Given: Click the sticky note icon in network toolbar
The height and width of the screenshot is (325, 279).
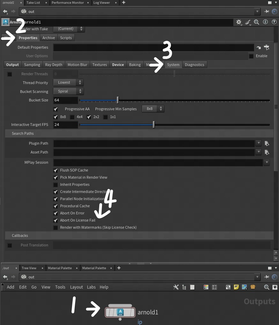Looking at the screenshot, I should point(237,287).
